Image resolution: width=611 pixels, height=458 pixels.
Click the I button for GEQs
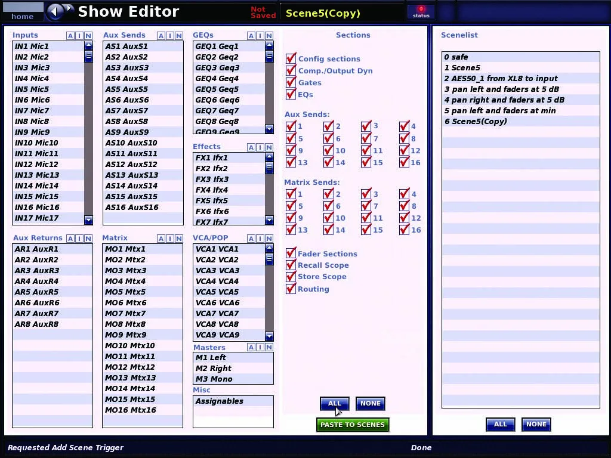[x=260, y=36]
